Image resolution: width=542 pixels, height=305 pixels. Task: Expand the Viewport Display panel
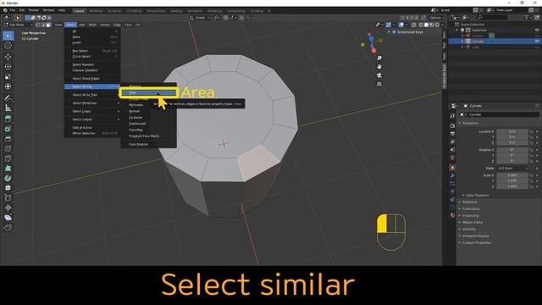pyautogui.click(x=475, y=236)
